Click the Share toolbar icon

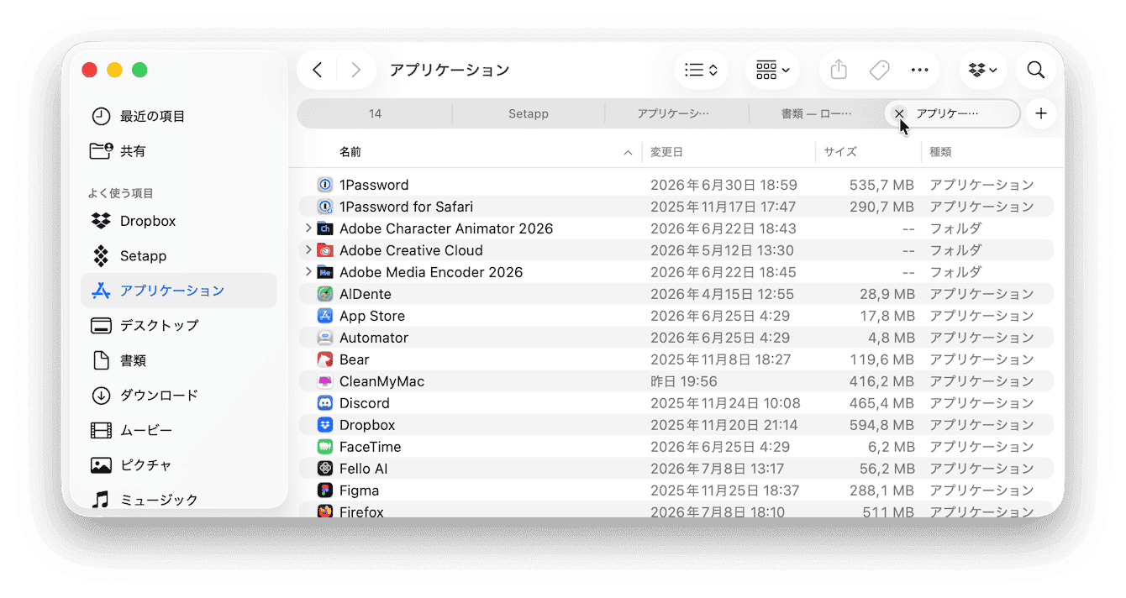(839, 71)
